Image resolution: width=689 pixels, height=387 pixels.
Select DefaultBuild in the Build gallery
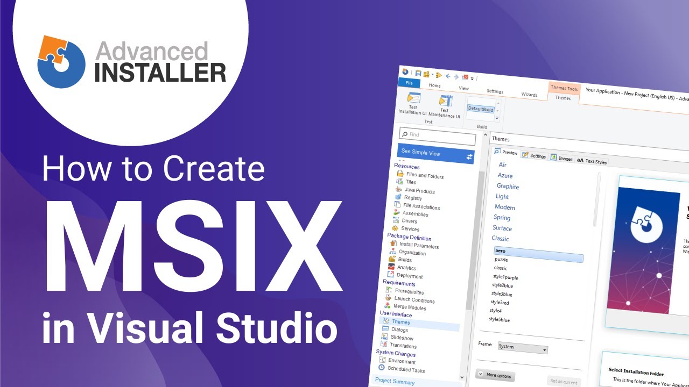click(x=481, y=109)
